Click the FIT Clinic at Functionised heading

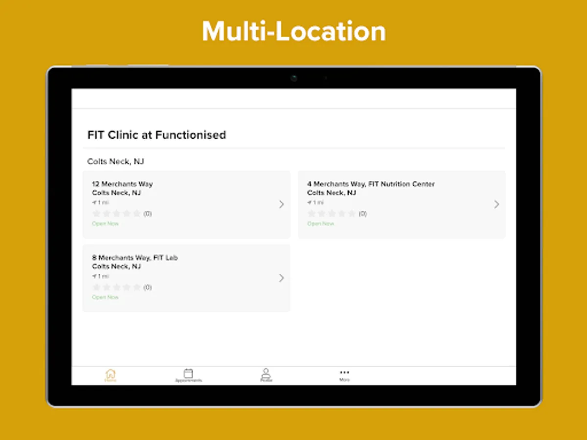click(157, 135)
